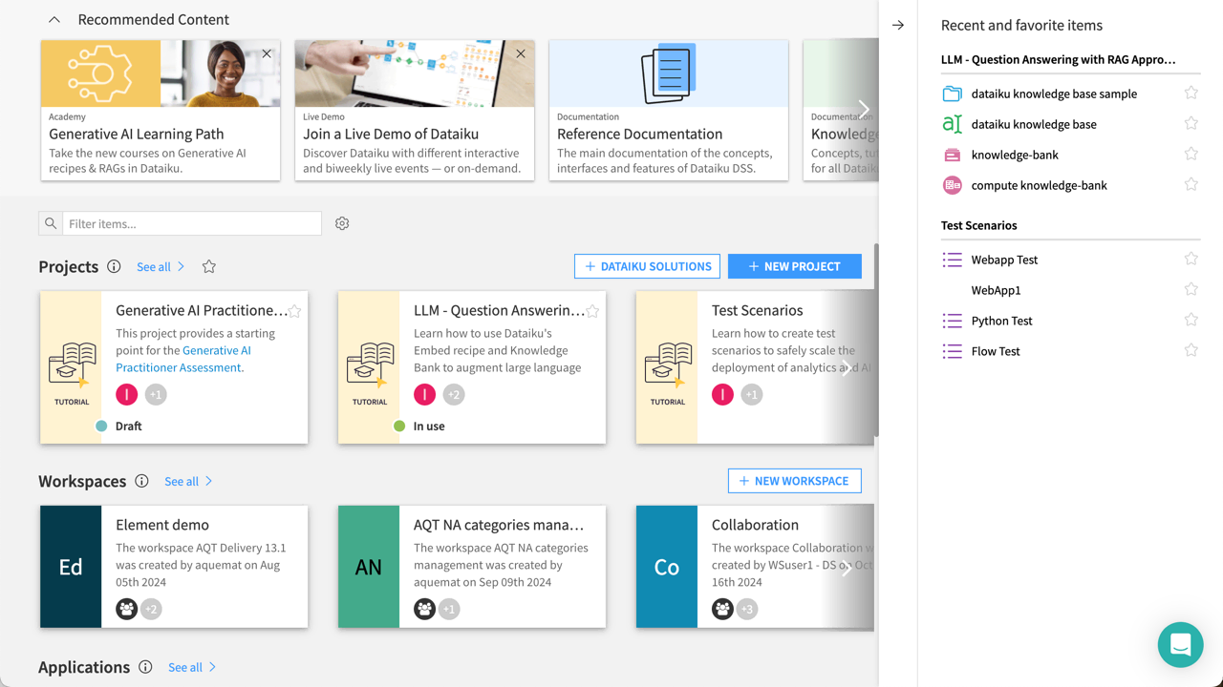Open the filter settings gear
Viewport: 1223px width, 687px height.
pos(342,222)
